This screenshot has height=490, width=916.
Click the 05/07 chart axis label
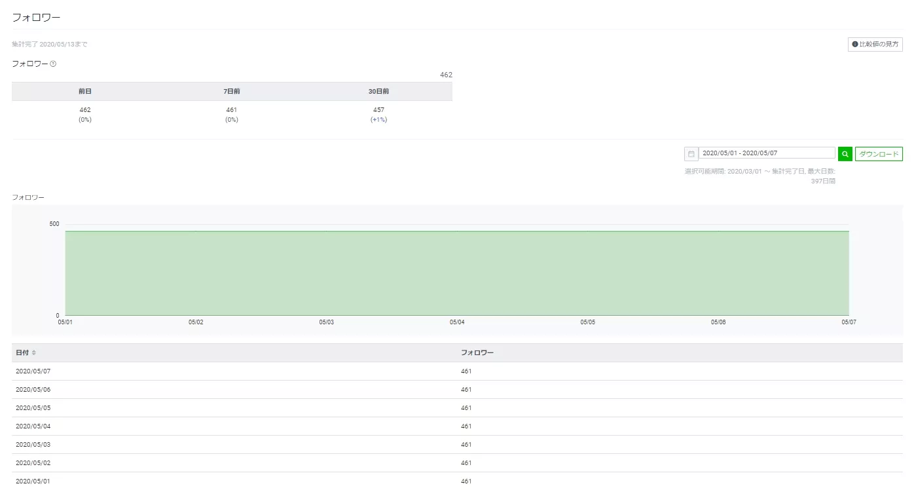tap(849, 322)
